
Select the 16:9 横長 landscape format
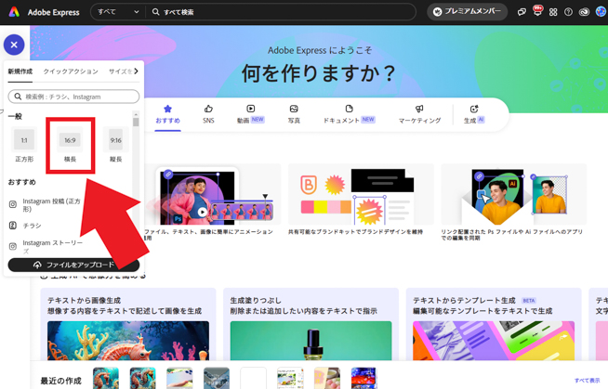pos(70,147)
